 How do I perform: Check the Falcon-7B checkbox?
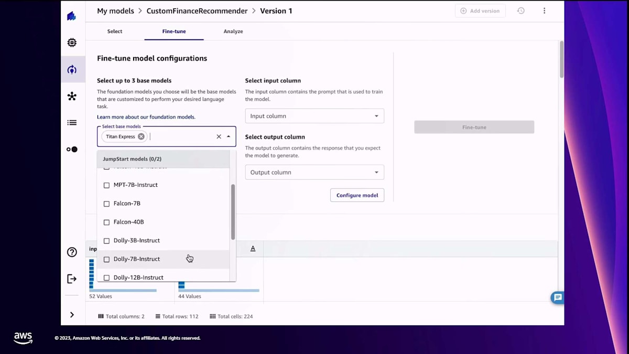click(106, 203)
